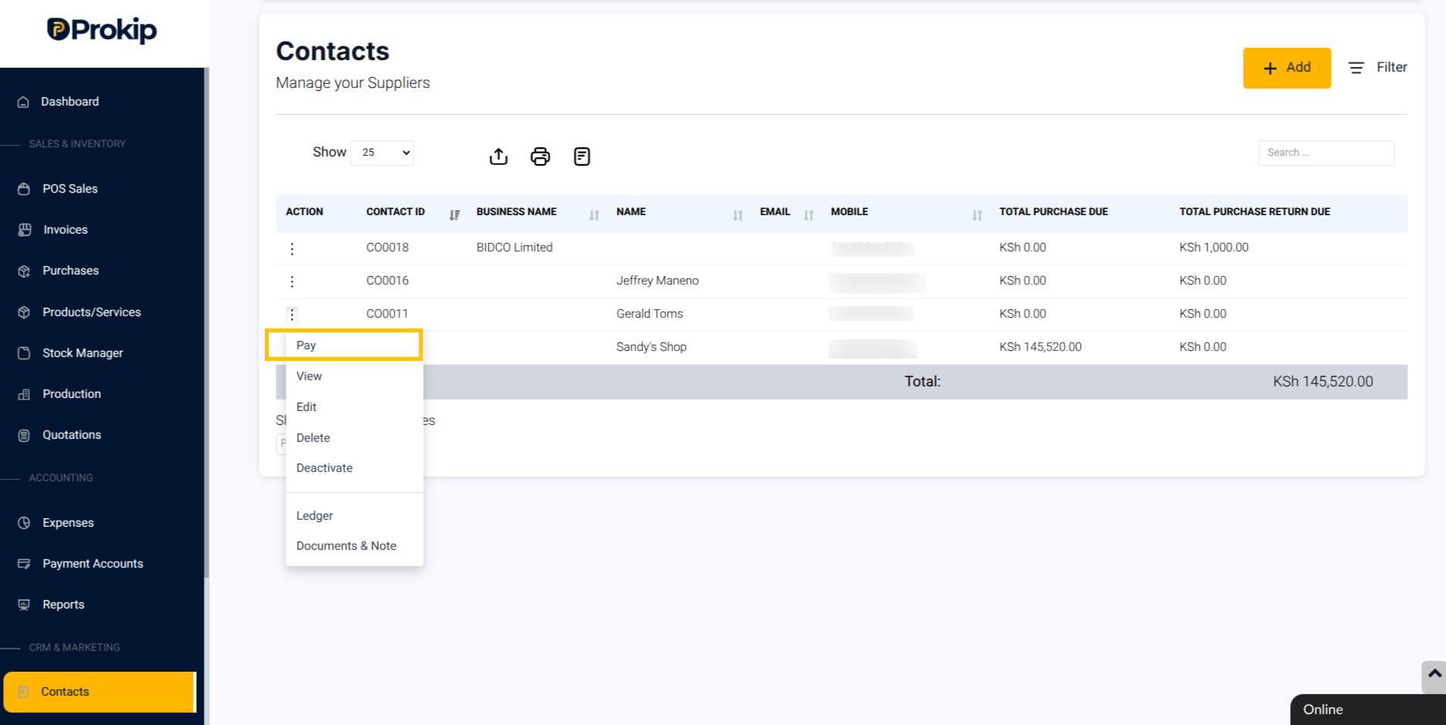Click the Payment Accounts card icon
Screen dimensions: 1446x725
click(x=24, y=564)
